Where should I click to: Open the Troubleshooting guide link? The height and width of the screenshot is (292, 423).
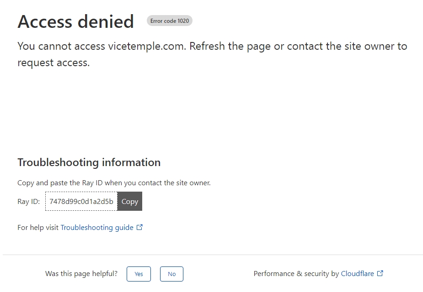[97, 228]
